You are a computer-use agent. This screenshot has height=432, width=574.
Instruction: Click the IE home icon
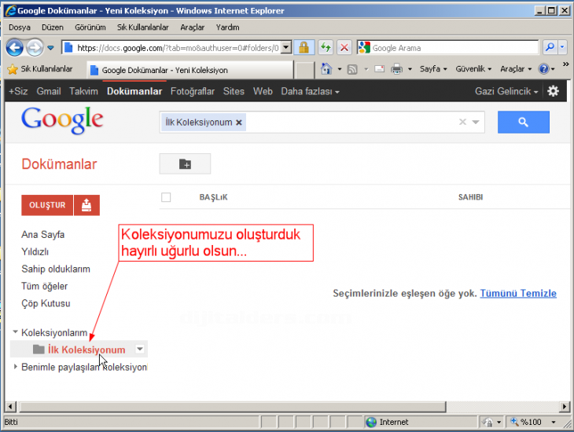click(326, 69)
